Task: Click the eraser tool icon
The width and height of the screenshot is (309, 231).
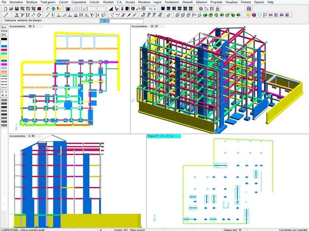Action: click(168, 15)
